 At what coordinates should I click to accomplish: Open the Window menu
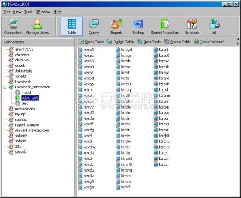coord(43,12)
